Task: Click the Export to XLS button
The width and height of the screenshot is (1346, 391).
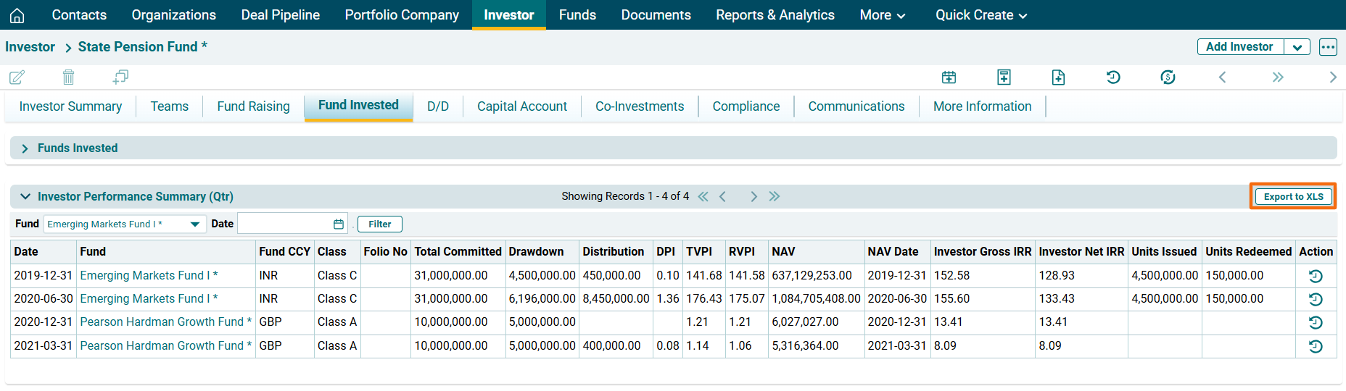Action: coord(1293,197)
